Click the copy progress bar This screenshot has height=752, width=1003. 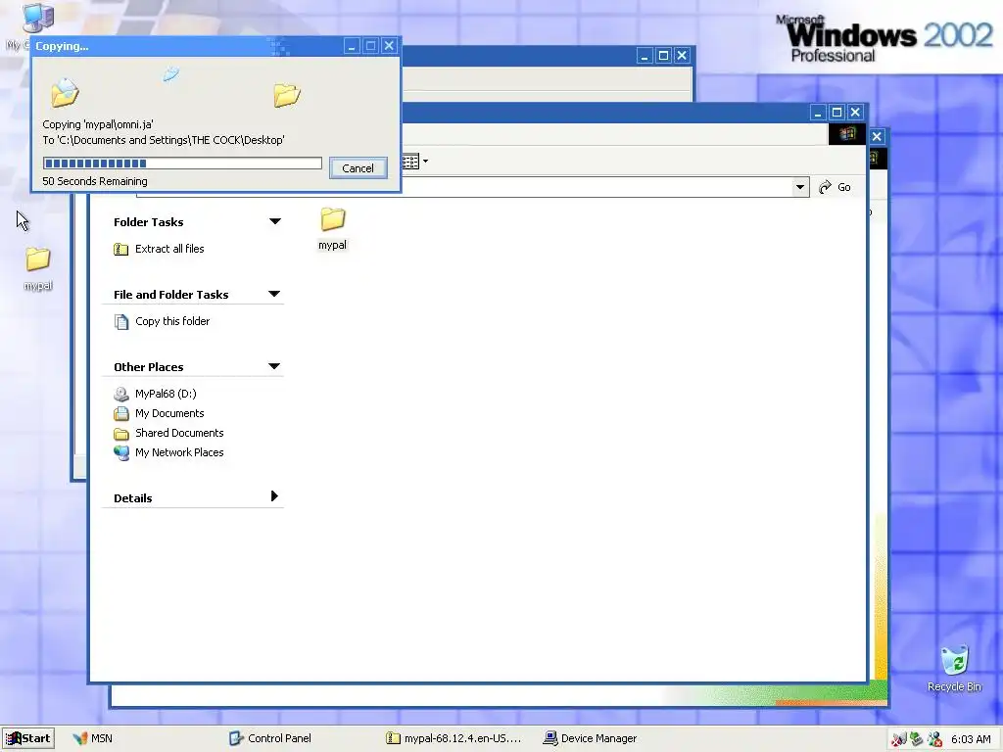(x=182, y=164)
